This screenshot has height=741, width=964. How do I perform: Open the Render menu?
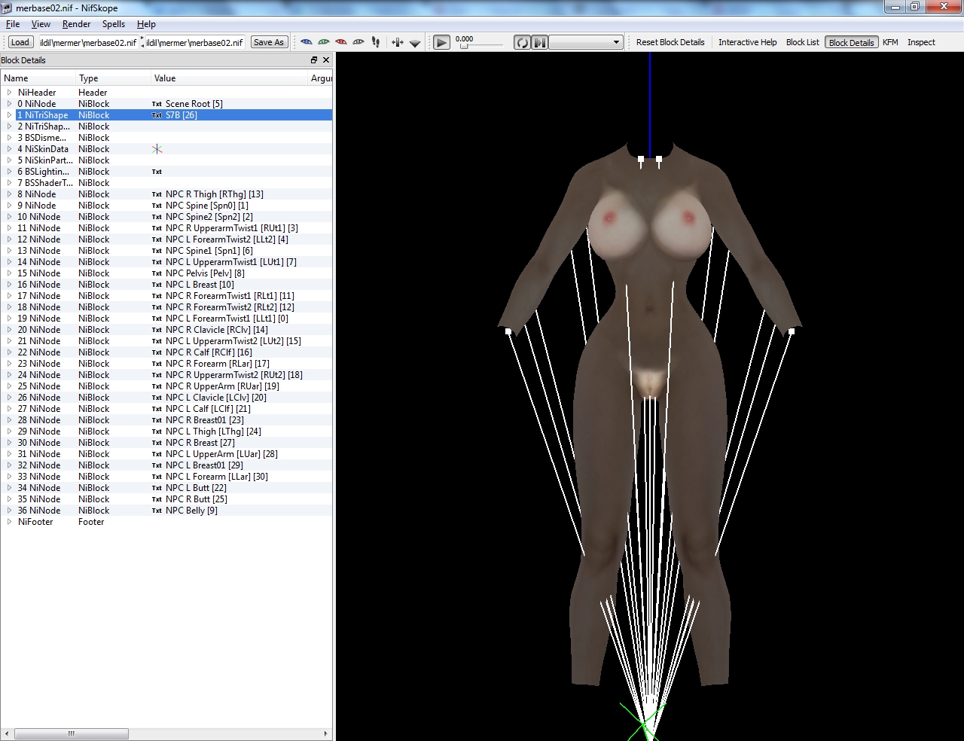click(x=76, y=24)
